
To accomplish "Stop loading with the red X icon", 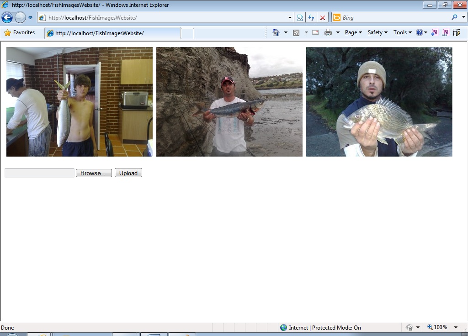I will point(323,18).
